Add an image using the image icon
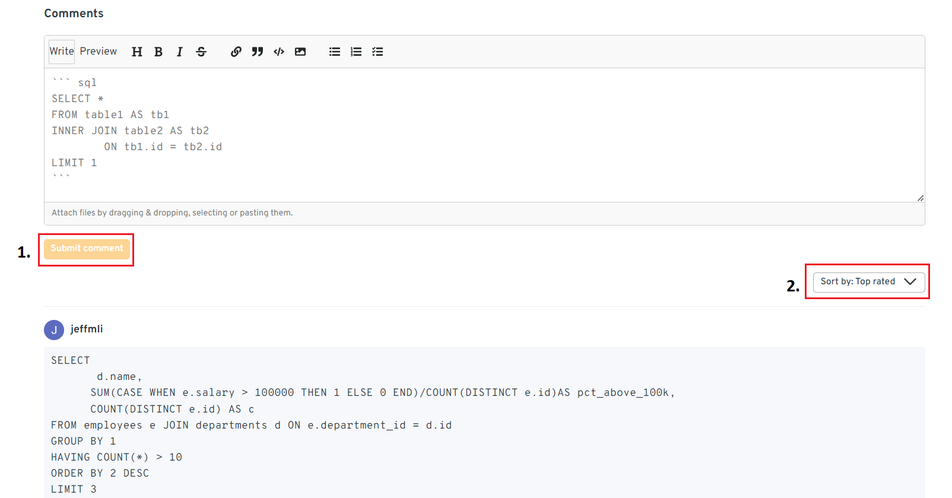Image resolution: width=952 pixels, height=498 pixels. coord(300,52)
